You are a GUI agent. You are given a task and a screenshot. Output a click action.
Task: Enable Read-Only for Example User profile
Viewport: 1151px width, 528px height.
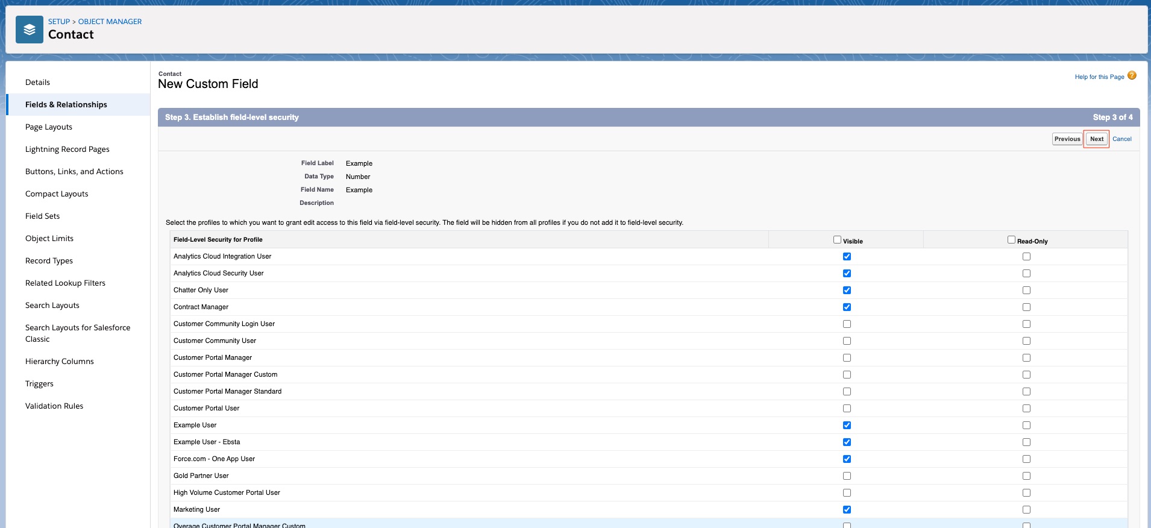pyautogui.click(x=1026, y=426)
